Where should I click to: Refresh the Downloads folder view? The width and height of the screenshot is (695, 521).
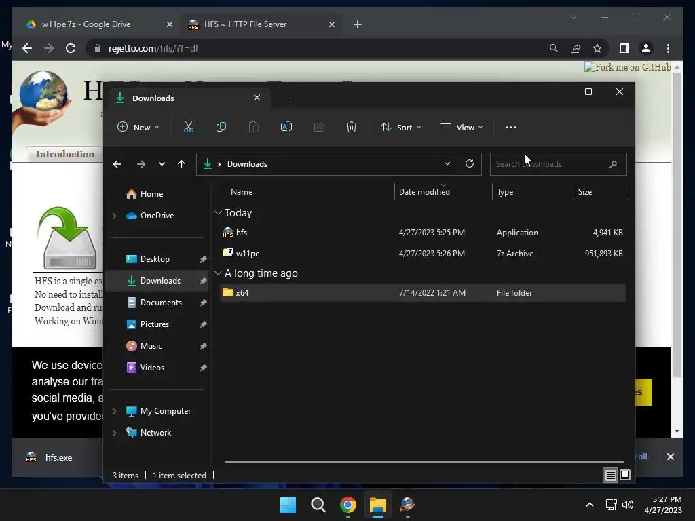pyautogui.click(x=470, y=163)
